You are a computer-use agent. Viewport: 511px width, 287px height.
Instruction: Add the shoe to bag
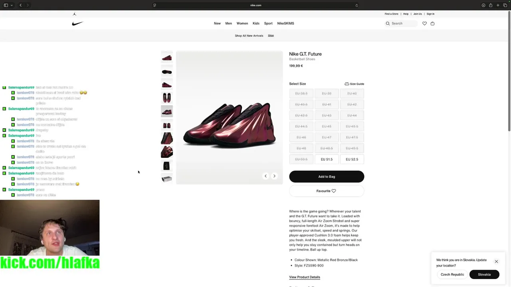[x=327, y=177]
